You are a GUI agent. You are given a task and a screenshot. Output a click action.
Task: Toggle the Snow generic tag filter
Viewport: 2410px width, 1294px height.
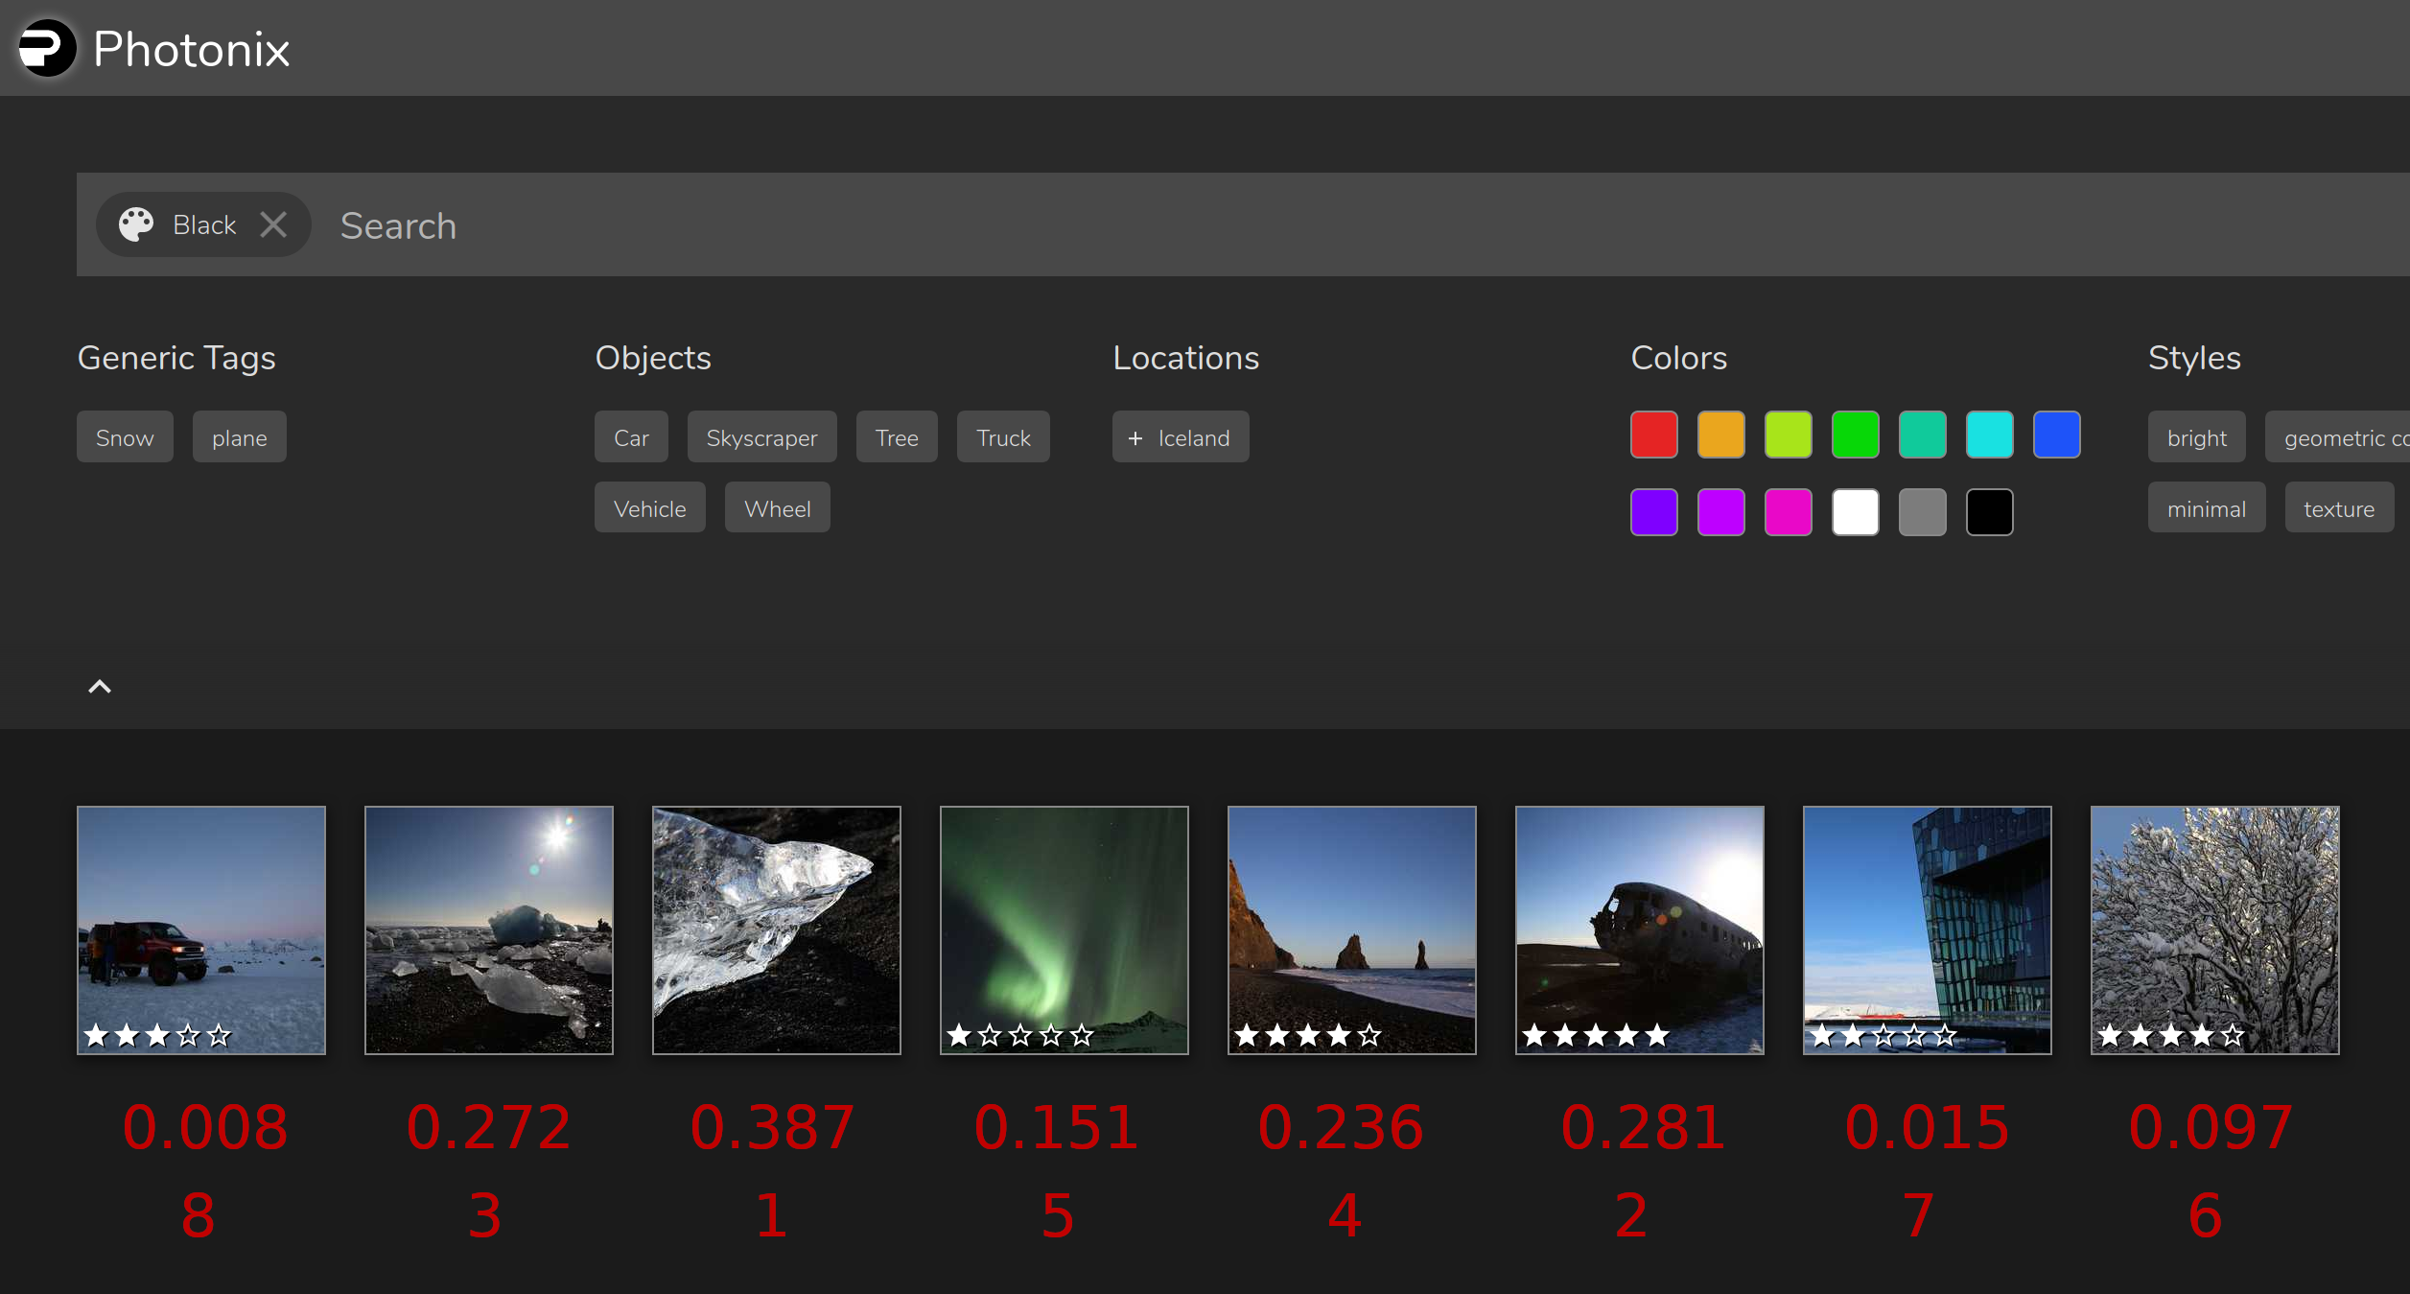click(x=124, y=436)
